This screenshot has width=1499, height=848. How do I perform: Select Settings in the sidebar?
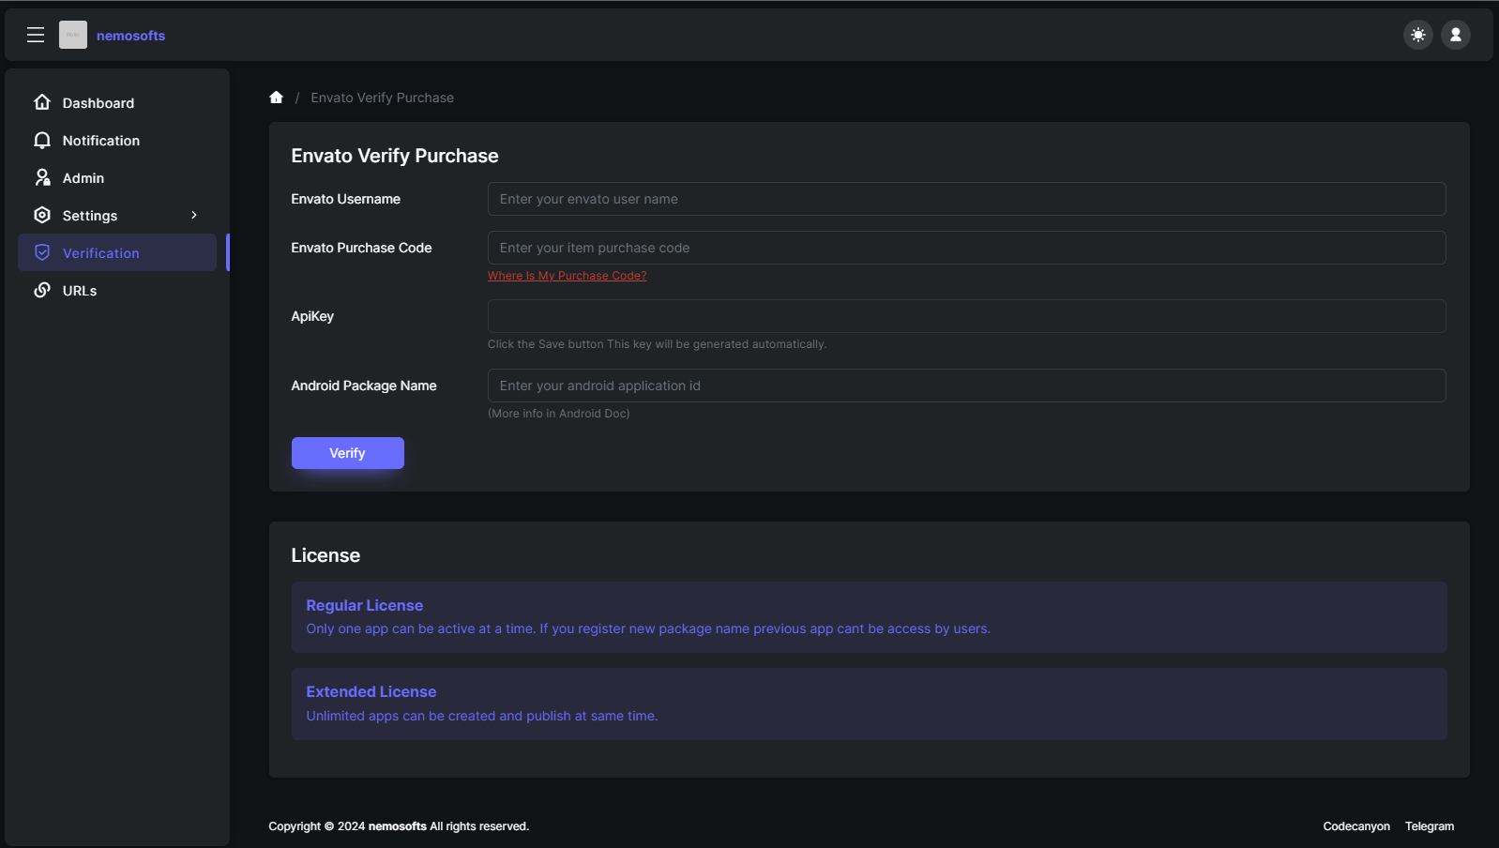[x=90, y=216]
